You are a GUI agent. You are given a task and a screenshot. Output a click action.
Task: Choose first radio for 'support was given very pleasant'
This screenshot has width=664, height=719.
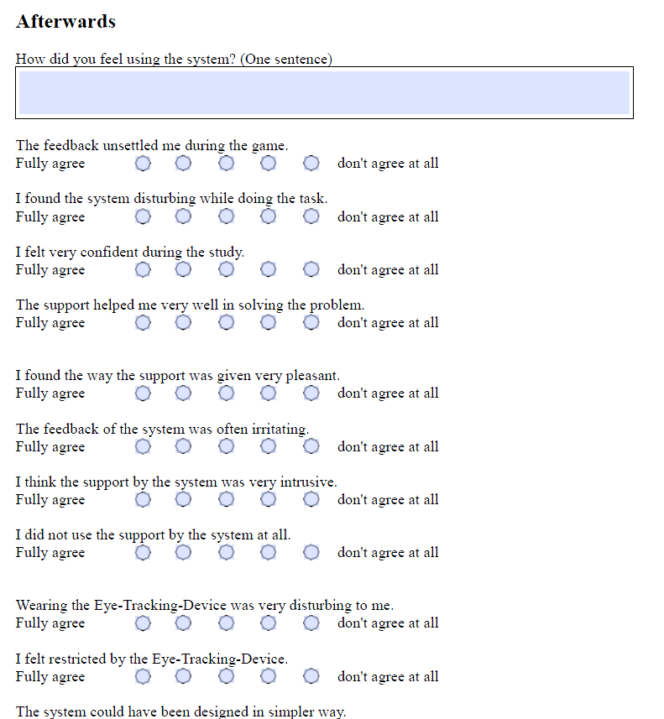[x=143, y=393]
